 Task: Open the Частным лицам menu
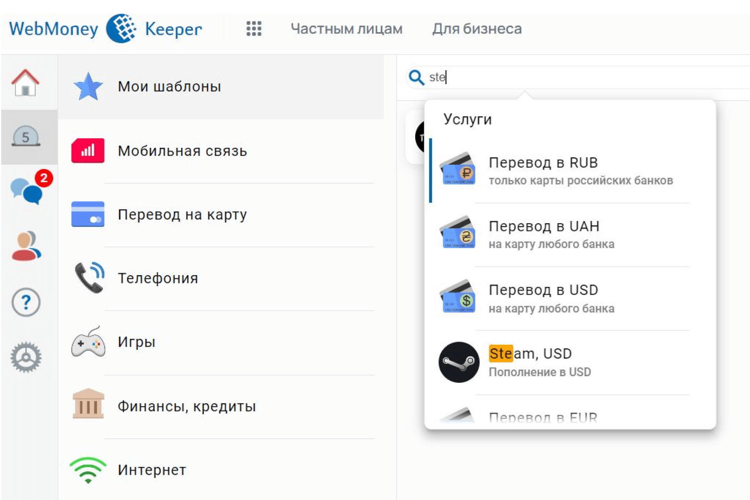pyautogui.click(x=346, y=29)
